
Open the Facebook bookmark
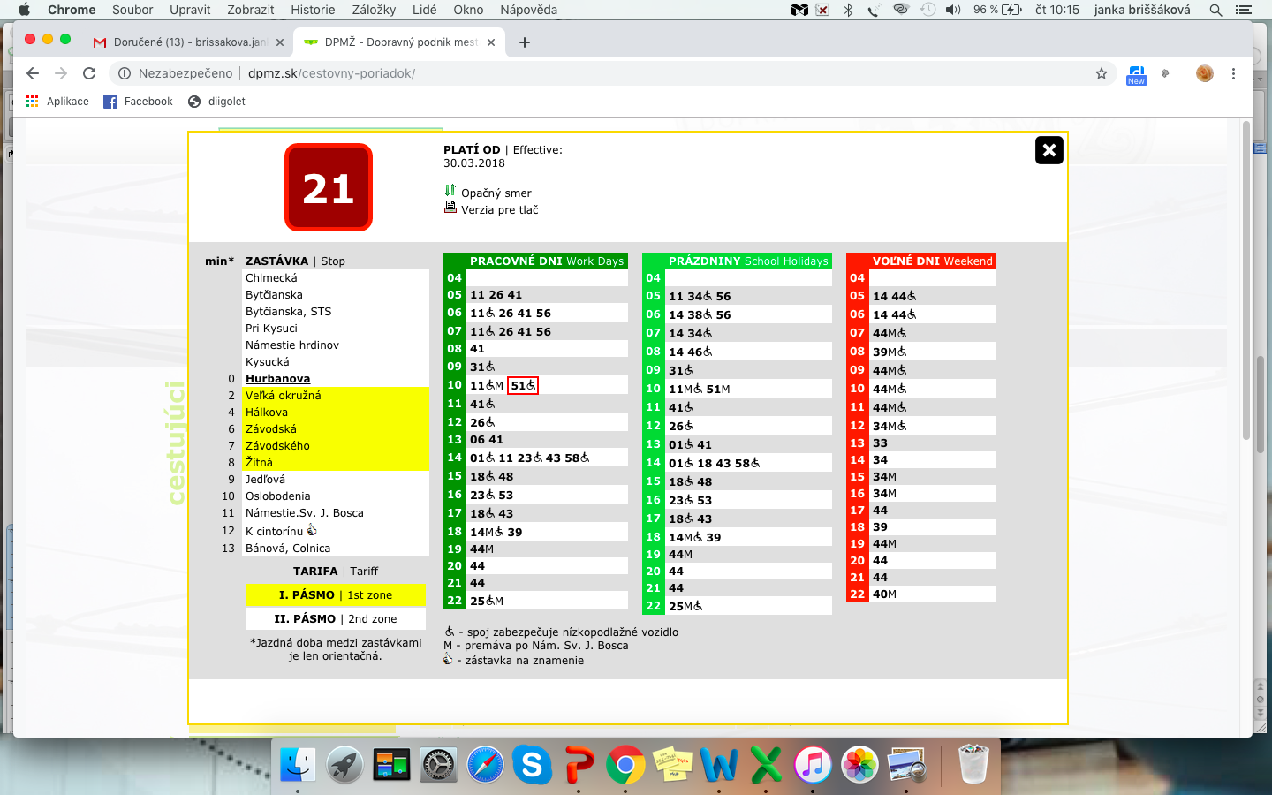tap(139, 102)
